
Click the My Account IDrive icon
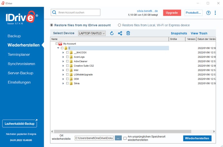(x=60, y=44)
